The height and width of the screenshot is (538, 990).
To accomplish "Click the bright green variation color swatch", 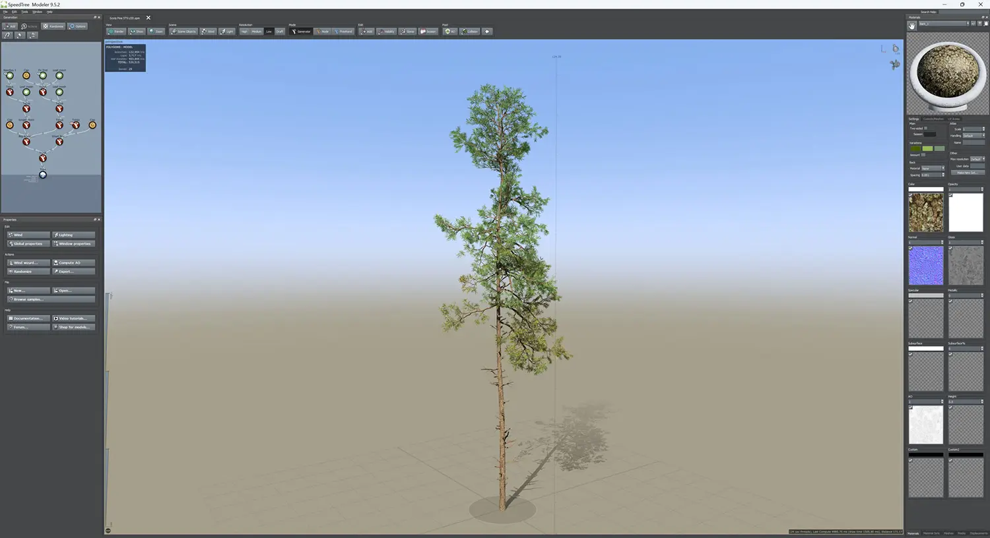I will 927,148.
